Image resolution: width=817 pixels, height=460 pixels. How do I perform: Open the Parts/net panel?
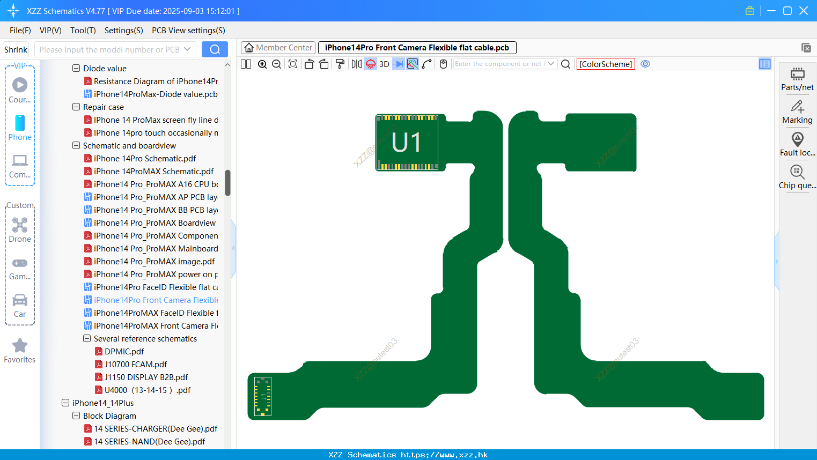(797, 79)
